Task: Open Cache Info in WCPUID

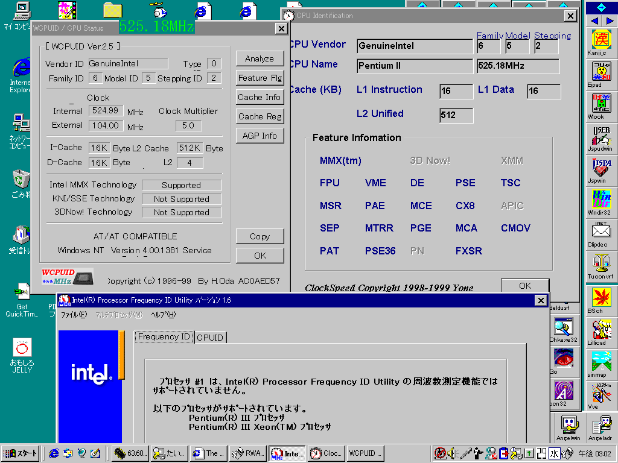Action: tap(260, 97)
